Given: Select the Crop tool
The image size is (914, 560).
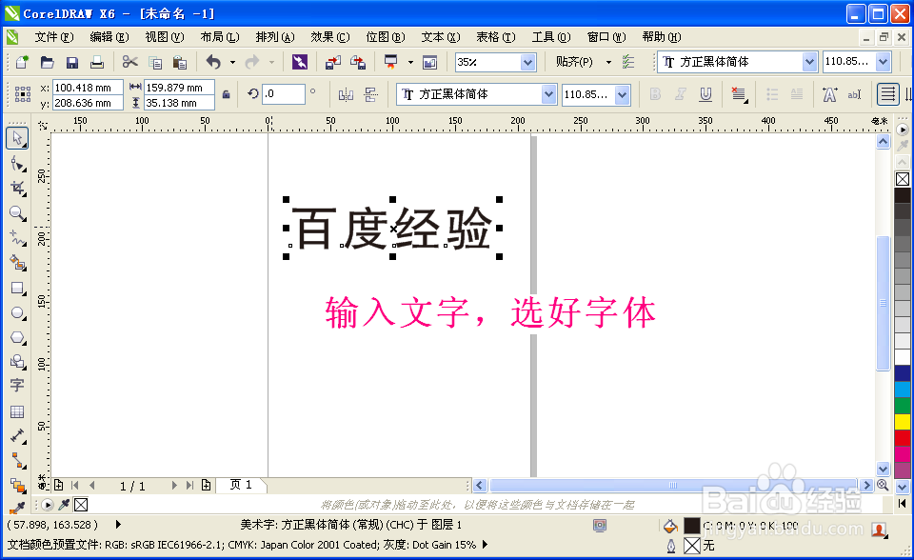Looking at the screenshot, I should pyautogui.click(x=17, y=188).
